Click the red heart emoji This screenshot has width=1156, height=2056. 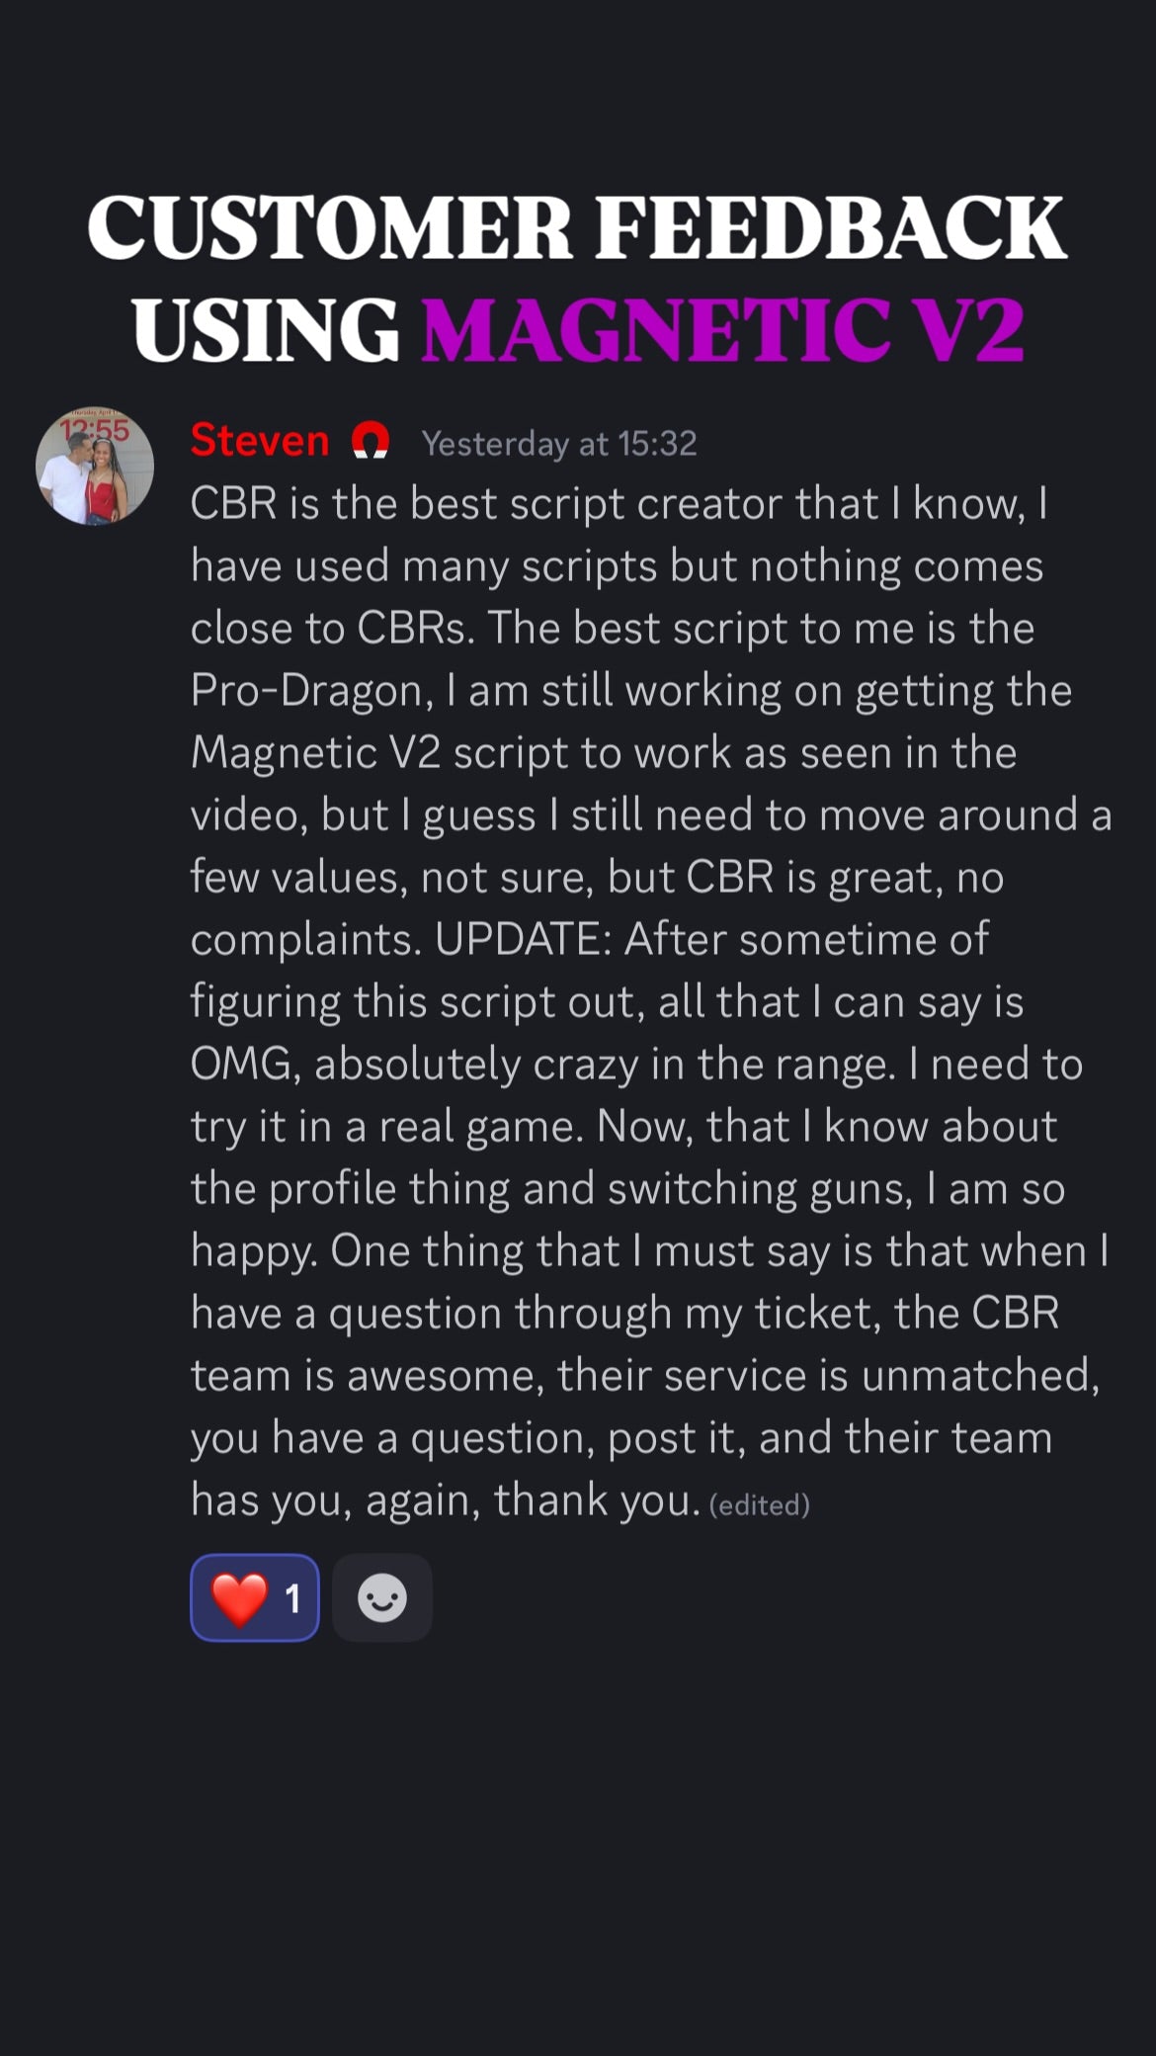(239, 1598)
